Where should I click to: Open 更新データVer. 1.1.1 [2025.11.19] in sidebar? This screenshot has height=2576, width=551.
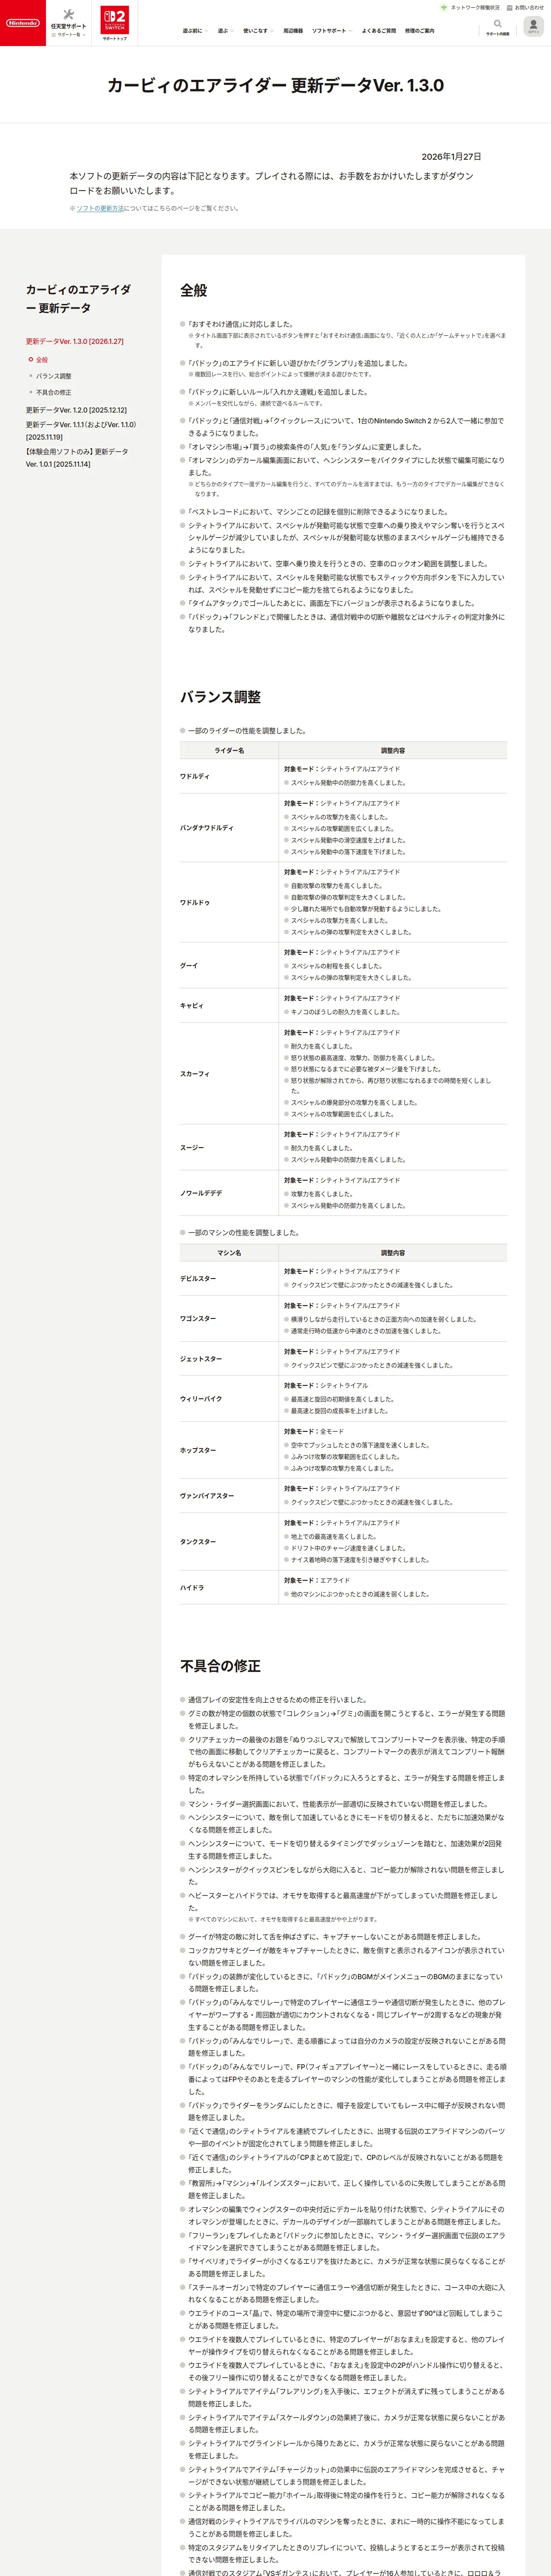click(81, 431)
